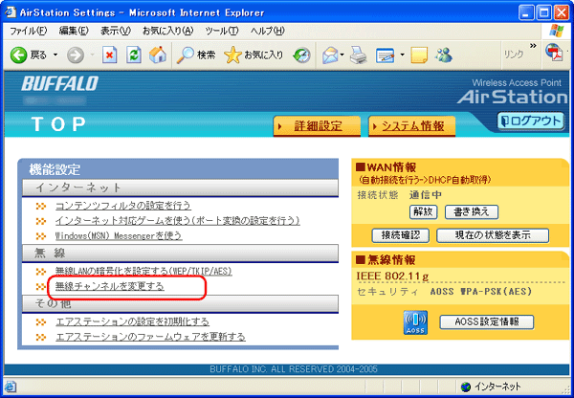This screenshot has width=574, height=398.
Task: Click the インターネット section header
Action: pos(180,188)
